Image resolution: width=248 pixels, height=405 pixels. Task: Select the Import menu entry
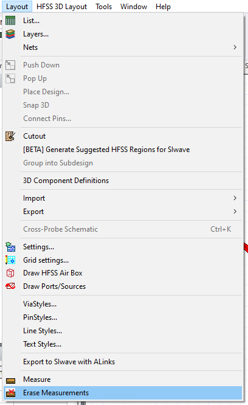pyautogui.click(x=123, y=198)
